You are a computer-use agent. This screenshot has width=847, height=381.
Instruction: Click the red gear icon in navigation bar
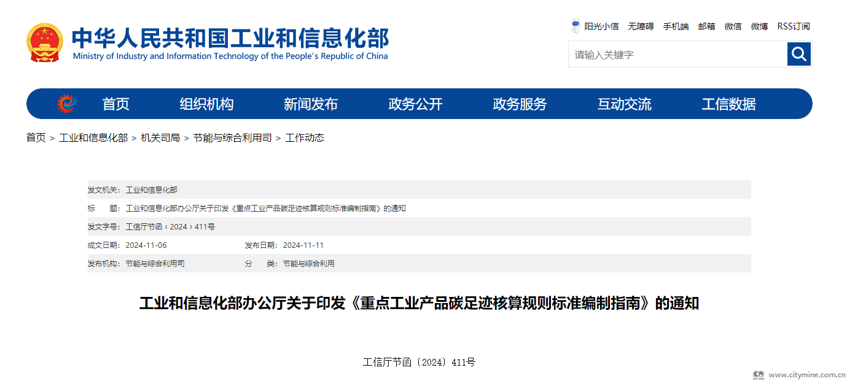(66, 104)
